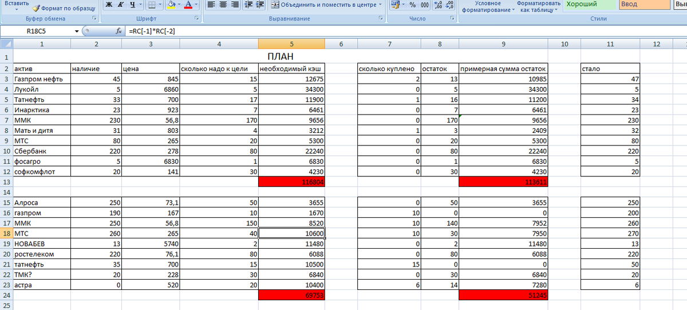Select cell НОВАБЕВ

coord(42,244)
